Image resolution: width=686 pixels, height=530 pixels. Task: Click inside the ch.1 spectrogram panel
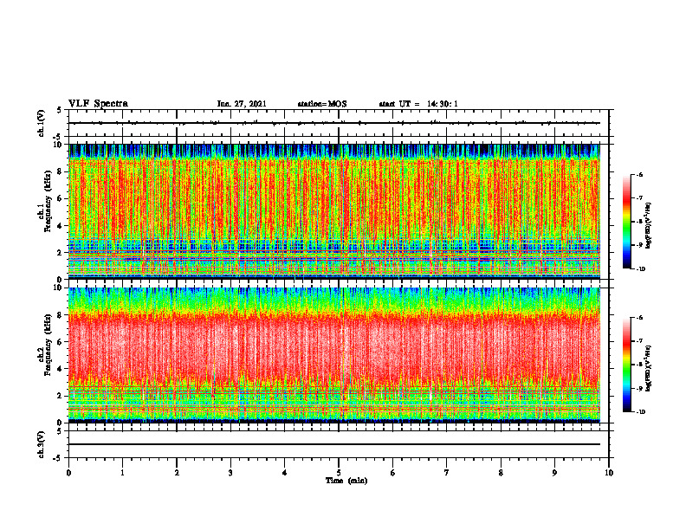point(334,211)
